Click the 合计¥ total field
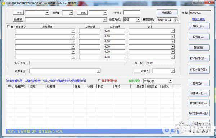Image resolution: width=216 pixels, height=138 pixels. point(161,63)
